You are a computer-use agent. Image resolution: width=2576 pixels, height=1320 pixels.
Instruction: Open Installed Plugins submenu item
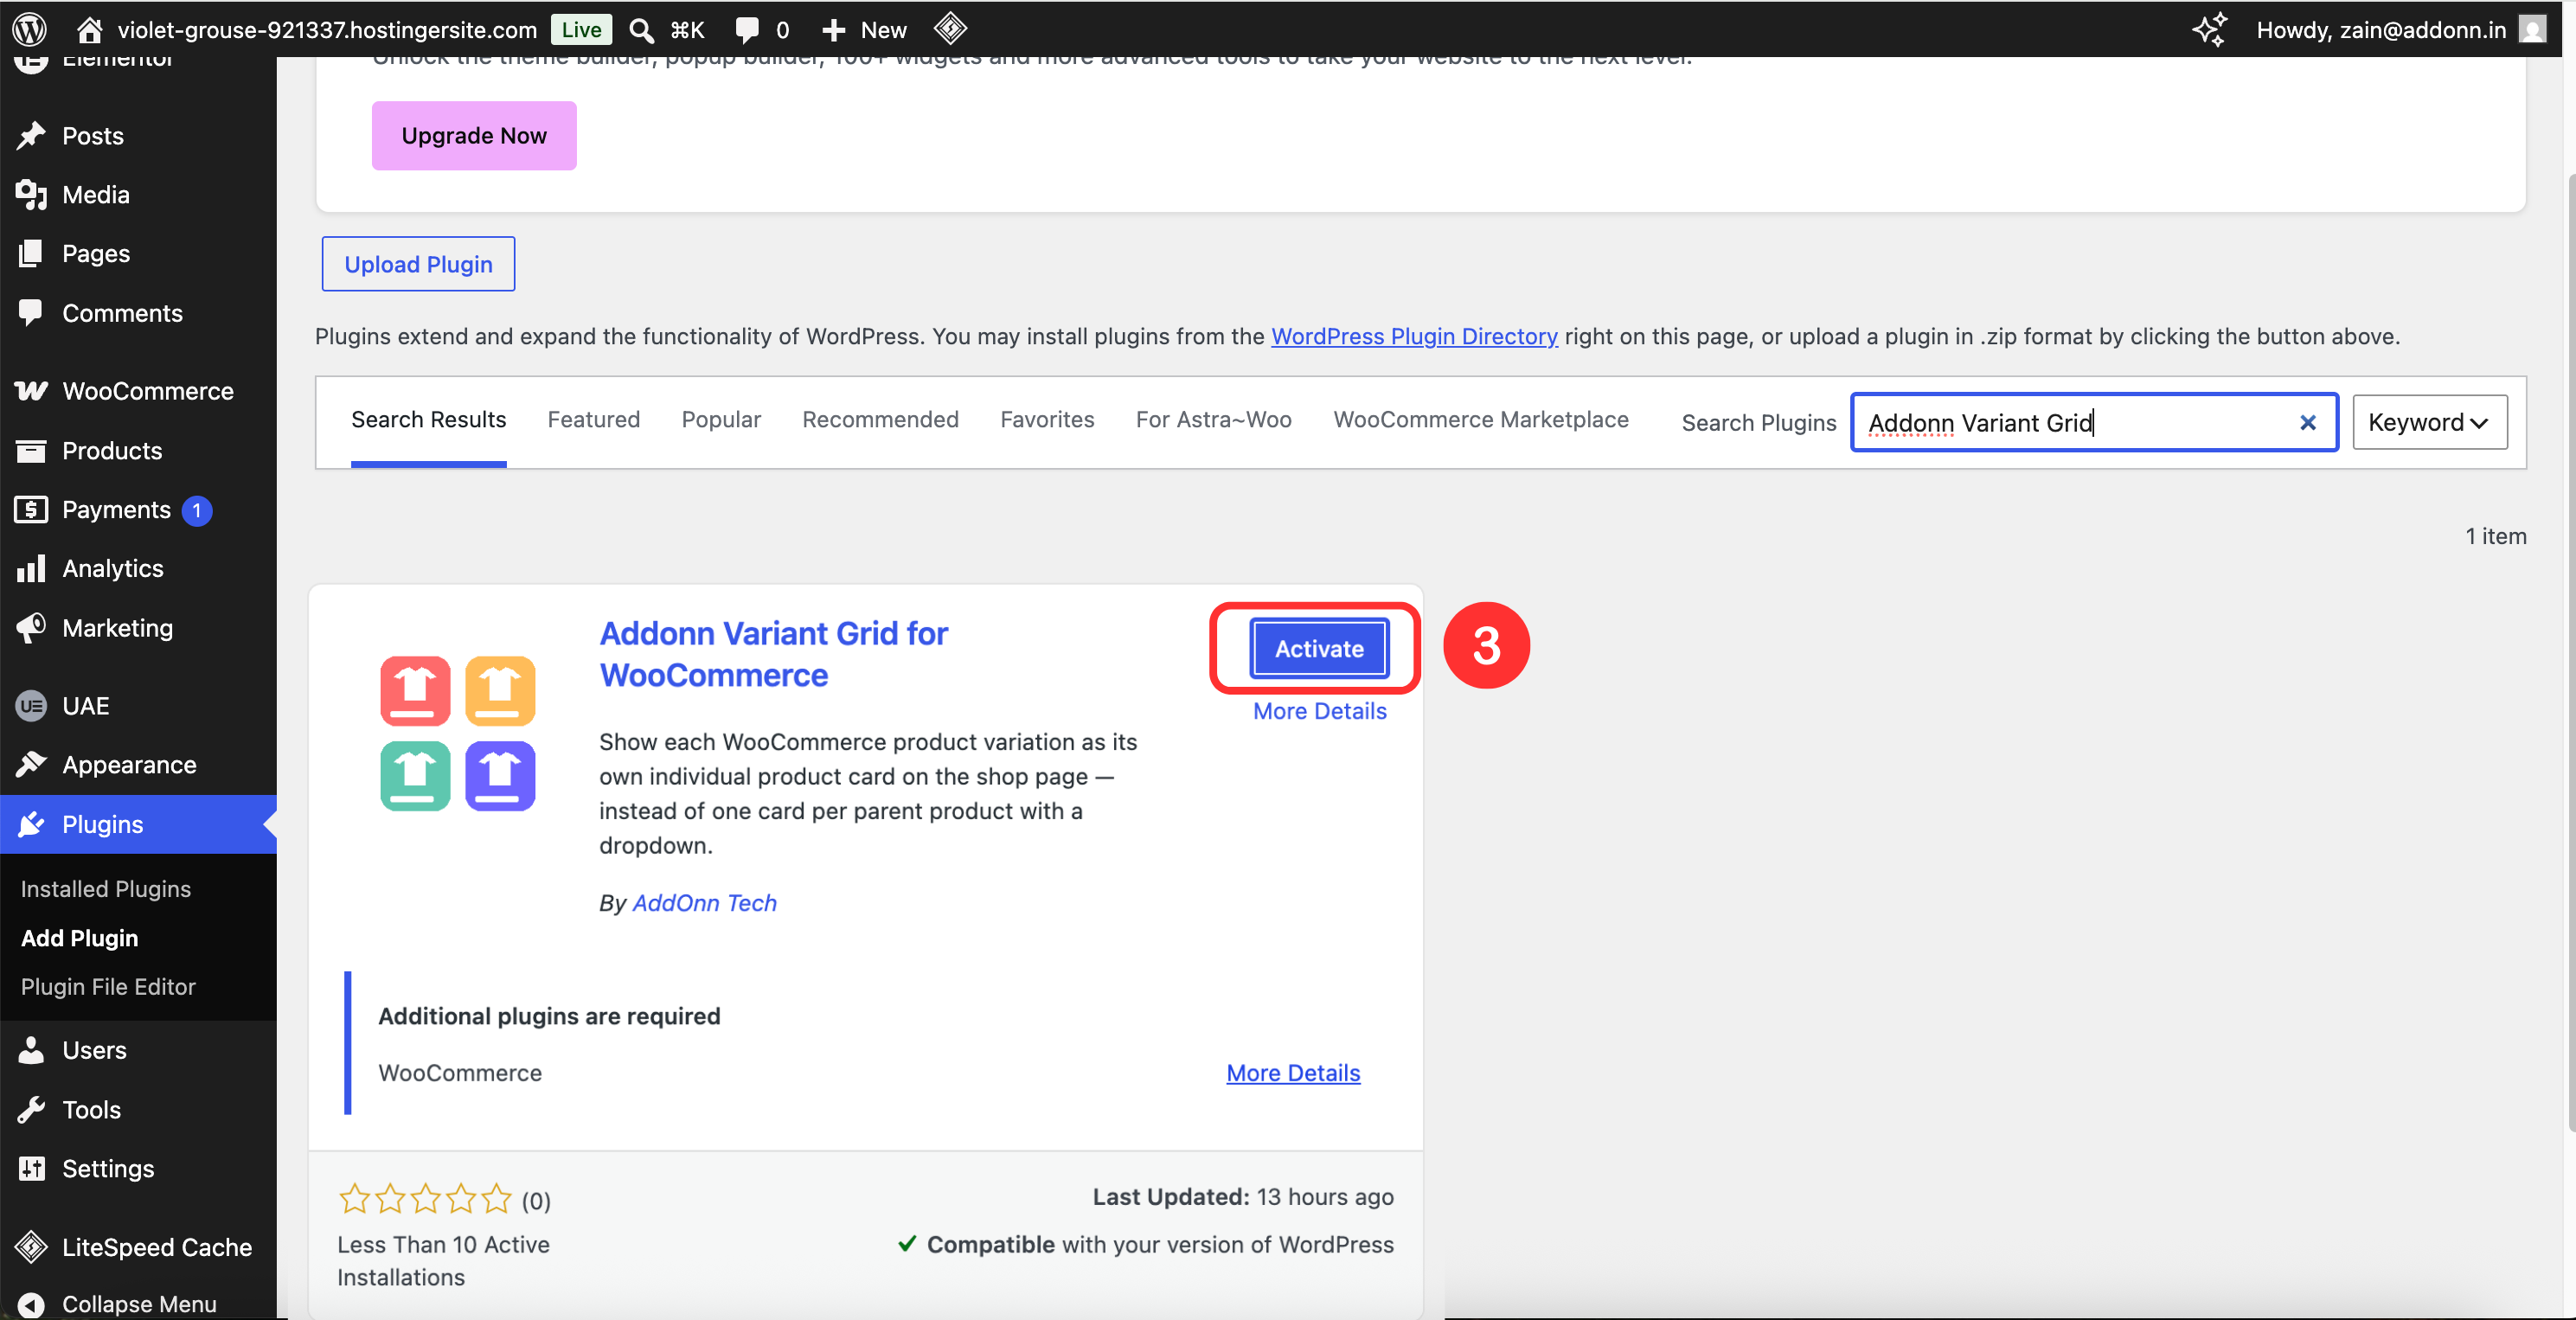pos(106,888)
